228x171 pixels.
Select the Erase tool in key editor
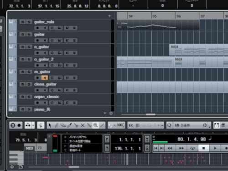click(x=63, y=125)
